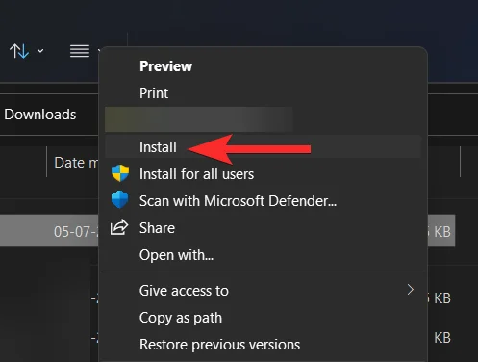Viewport: 478px width, 362px height.
Task: Expand the Sort dropdown chevron
Action: [40, 51]
